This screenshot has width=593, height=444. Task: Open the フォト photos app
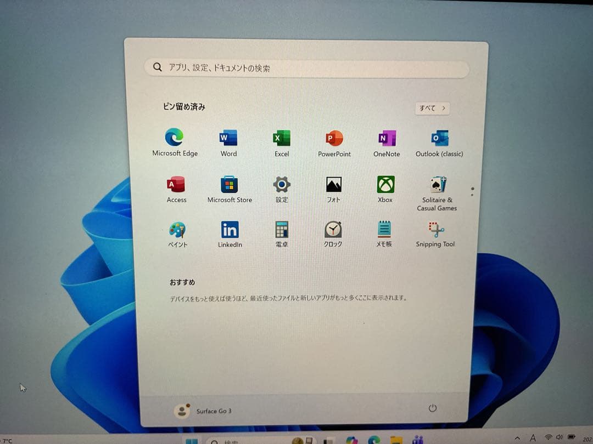pyautogui.click(x=334, y=185)
